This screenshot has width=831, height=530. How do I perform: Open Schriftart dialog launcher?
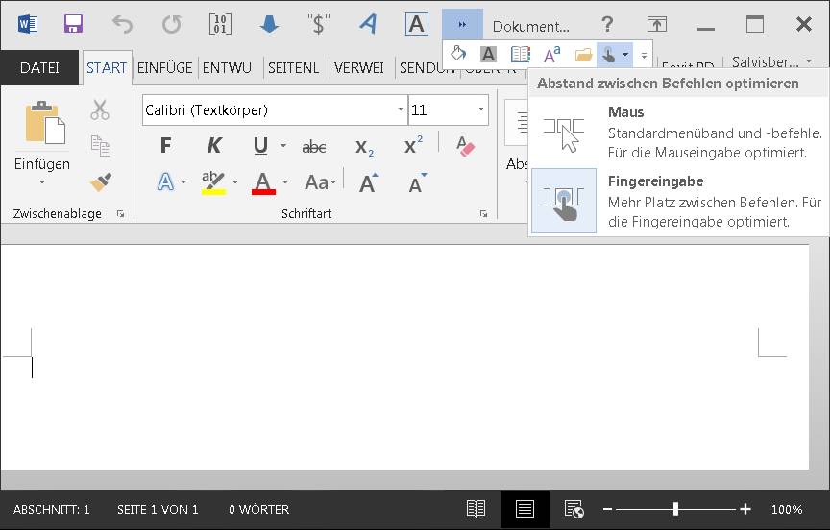coord(483,214)
